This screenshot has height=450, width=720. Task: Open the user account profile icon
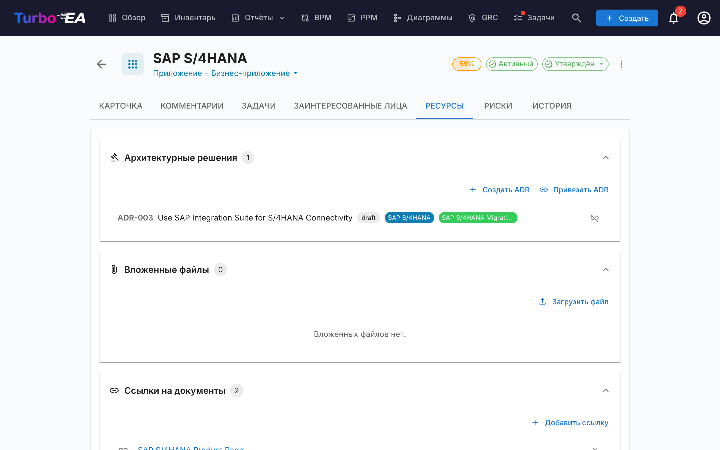tap(704, 18)
